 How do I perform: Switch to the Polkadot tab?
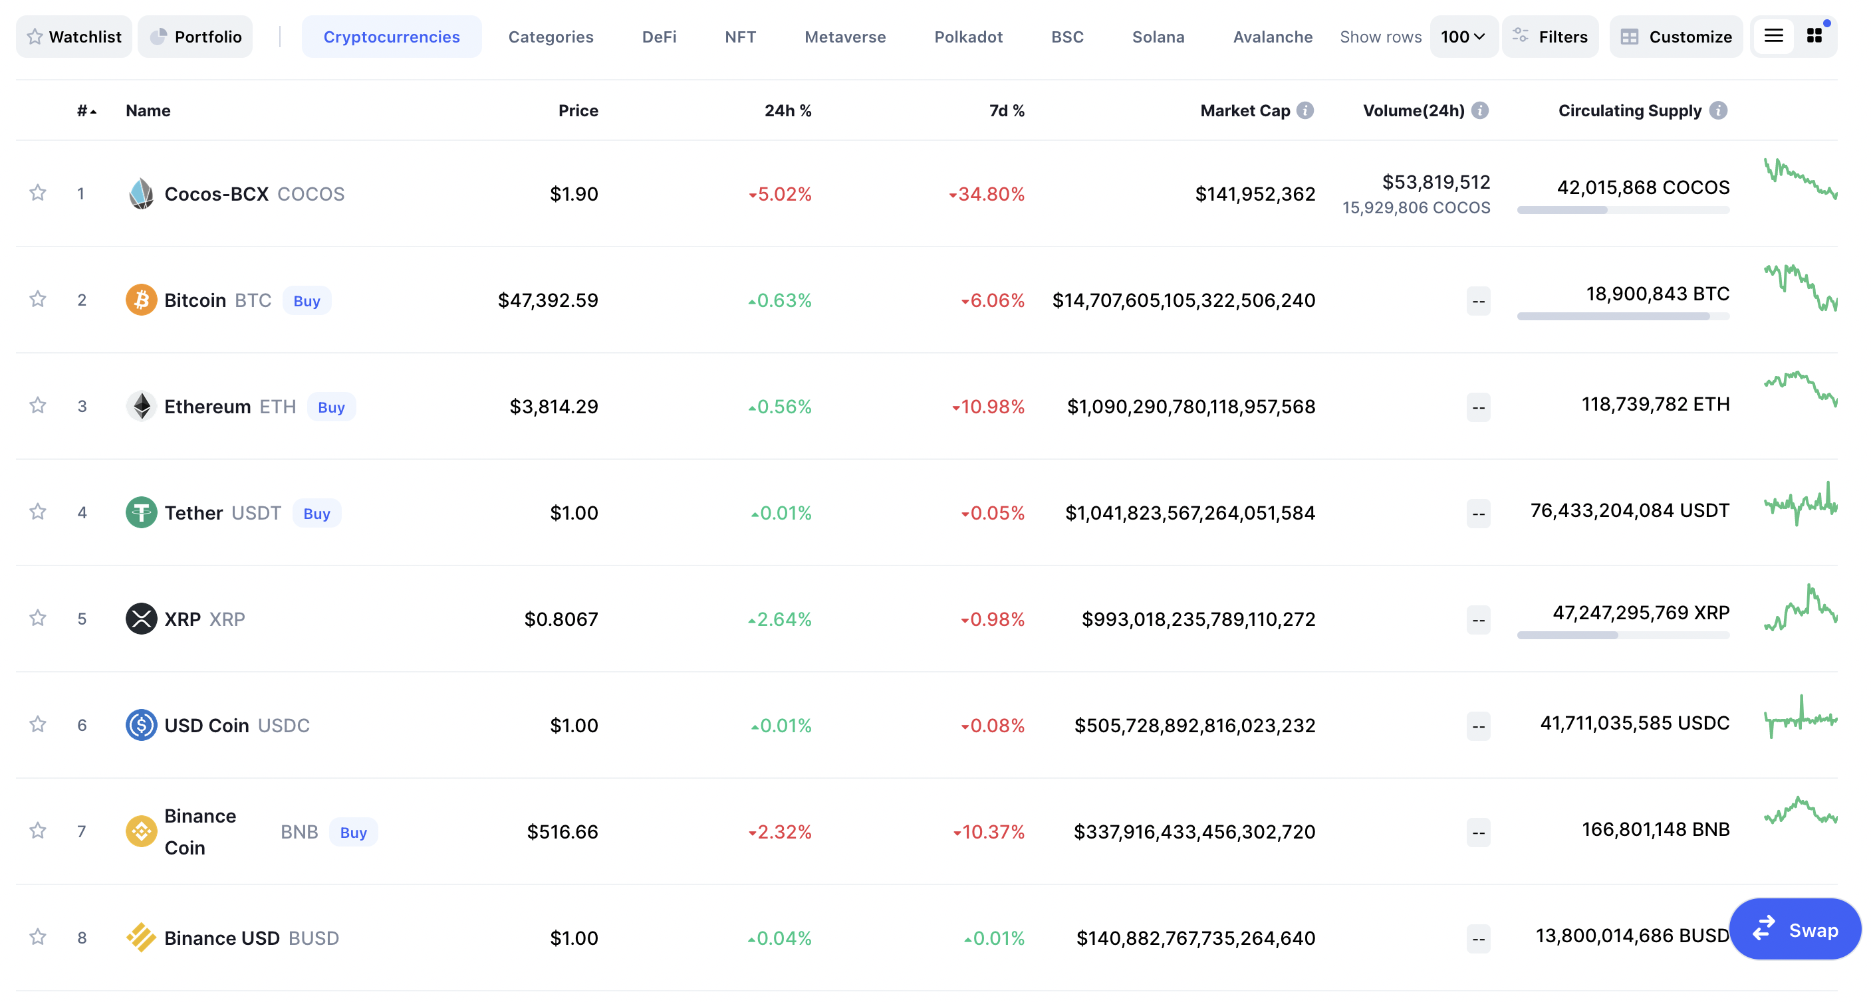click(968, 37)
